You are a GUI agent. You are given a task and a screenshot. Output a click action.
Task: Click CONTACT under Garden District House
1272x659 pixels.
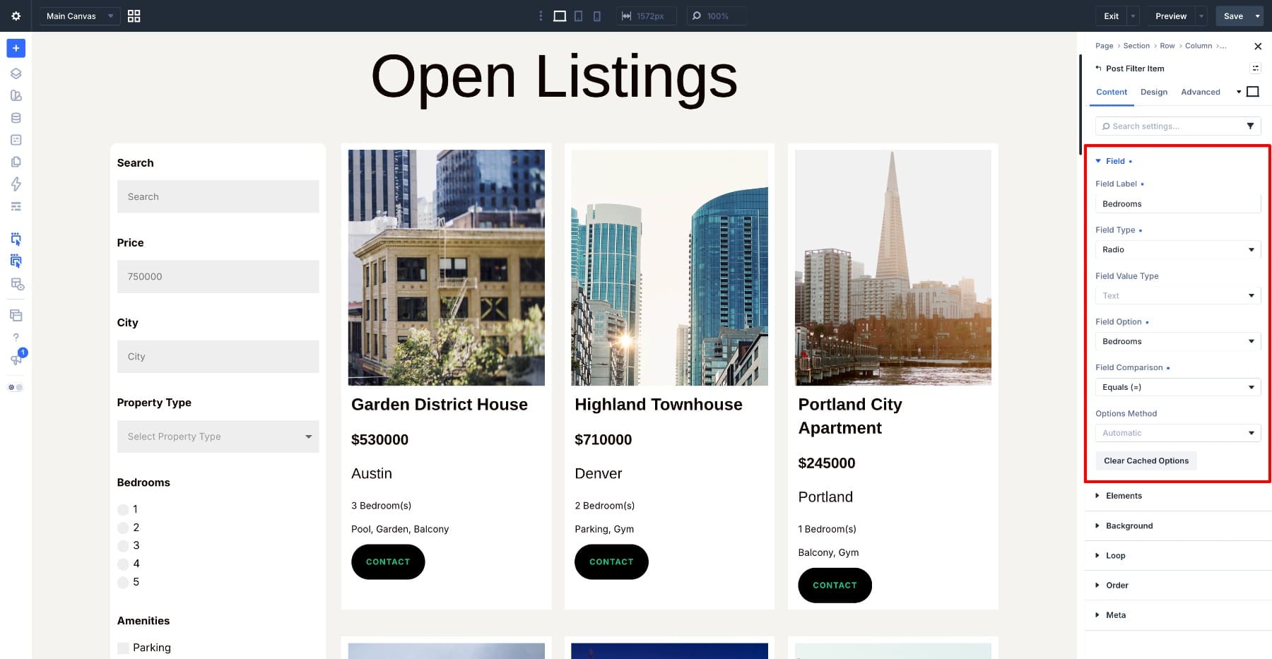[x=388, y=562]
